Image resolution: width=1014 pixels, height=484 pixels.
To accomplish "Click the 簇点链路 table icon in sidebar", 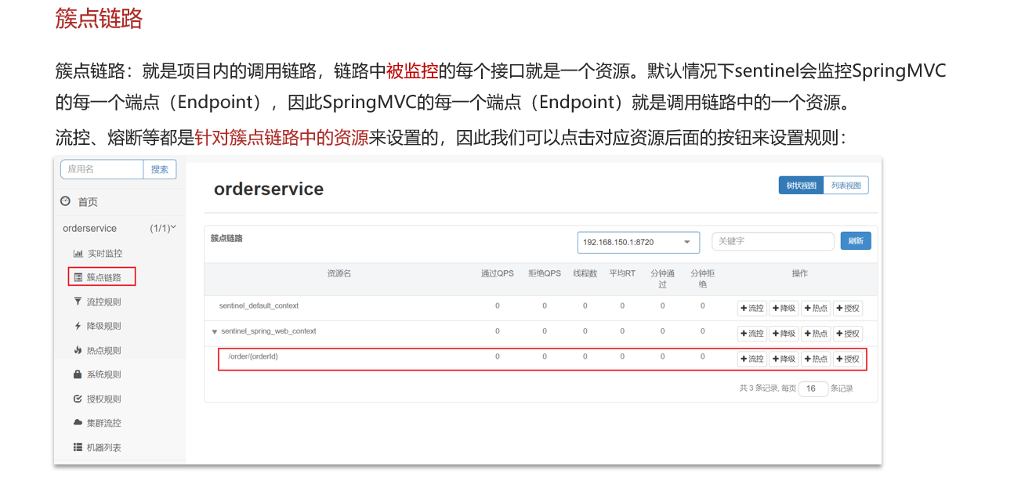I will pos(78,277).
